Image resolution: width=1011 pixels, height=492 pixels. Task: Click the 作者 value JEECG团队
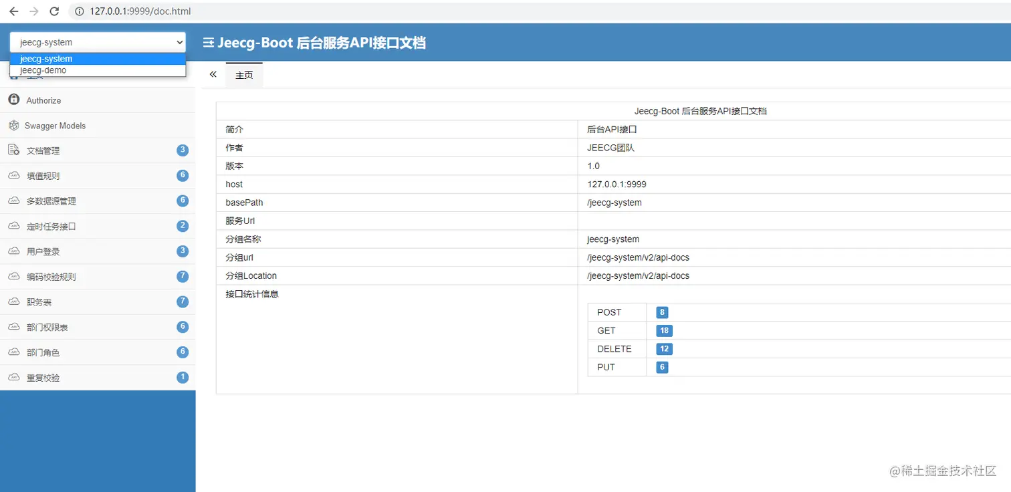click(x=610, y=148)
